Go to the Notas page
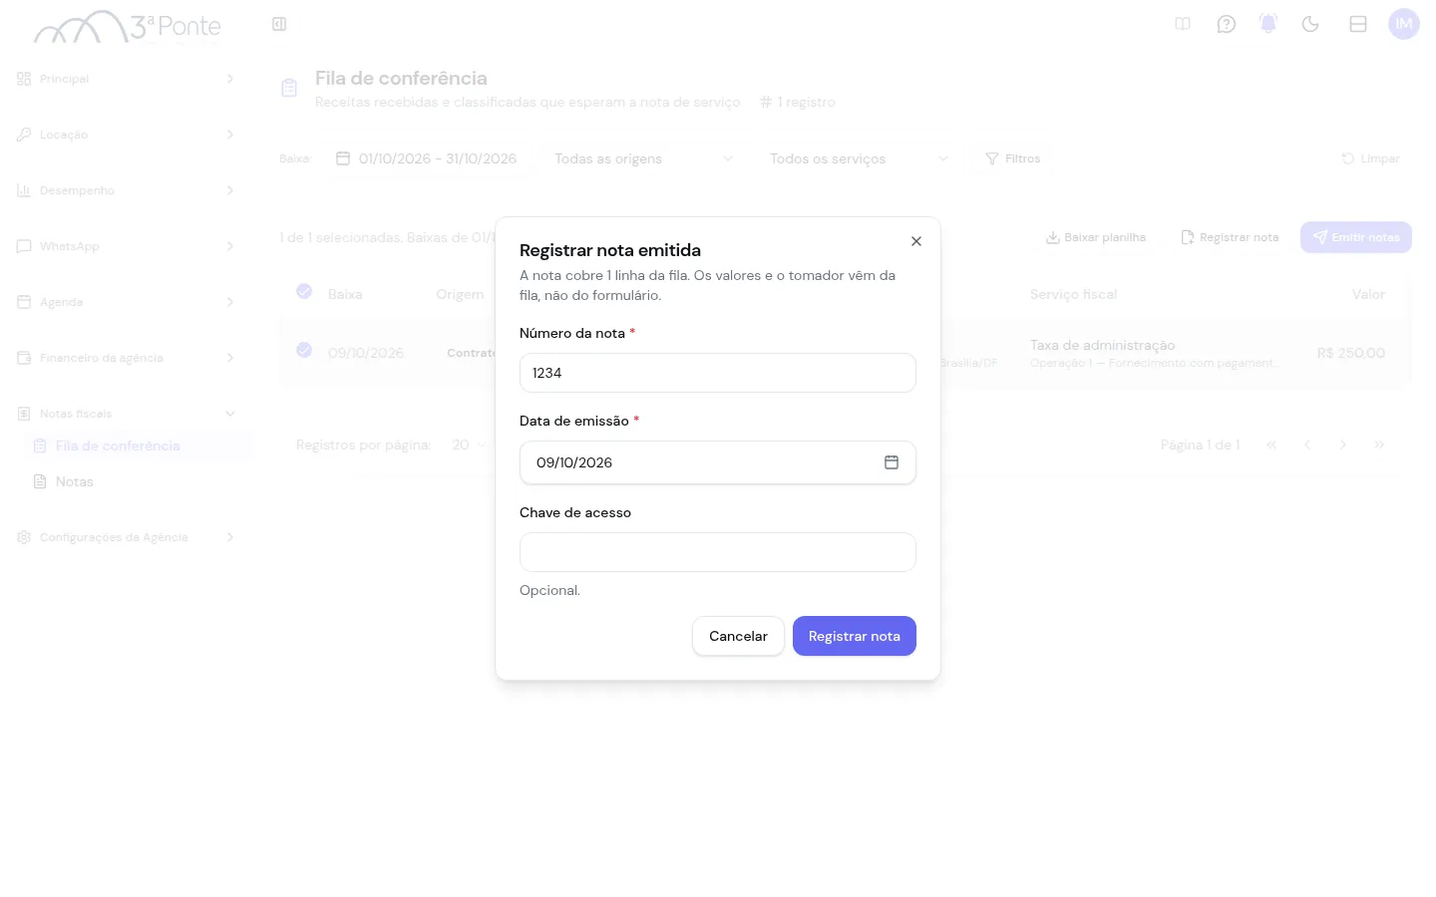 [x=139, y=481]
